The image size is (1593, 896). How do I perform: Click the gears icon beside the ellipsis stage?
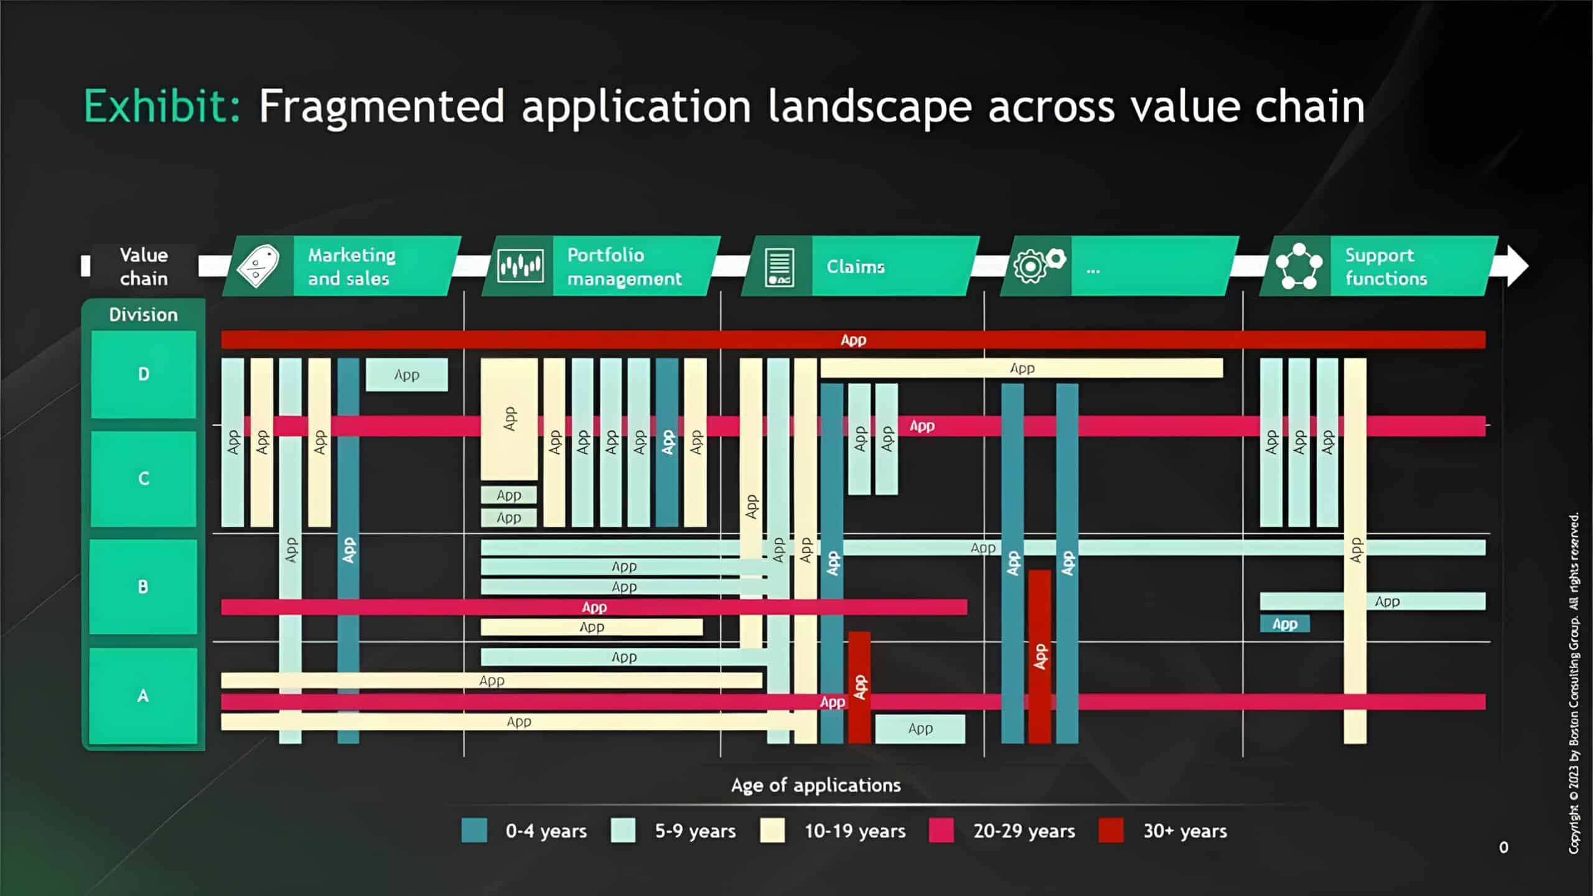click(x=1039, y=266)
